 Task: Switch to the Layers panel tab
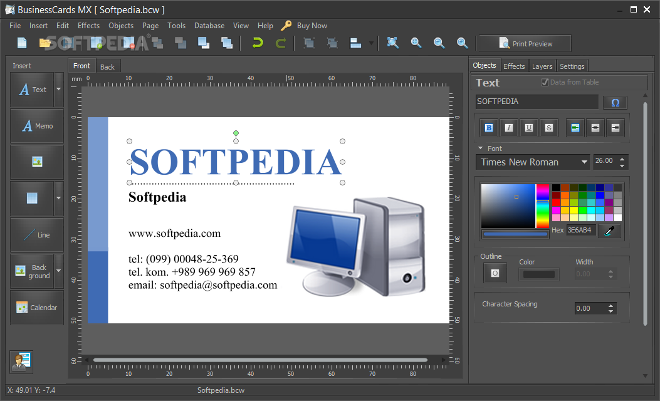tap(542, 66)
